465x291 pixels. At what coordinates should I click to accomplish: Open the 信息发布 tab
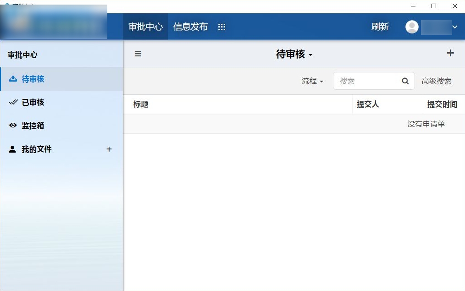(x=190, y=27)
